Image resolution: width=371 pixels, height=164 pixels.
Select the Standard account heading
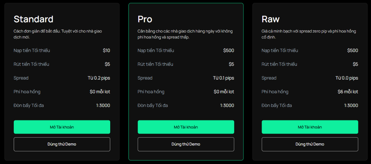tap(33, 19)
